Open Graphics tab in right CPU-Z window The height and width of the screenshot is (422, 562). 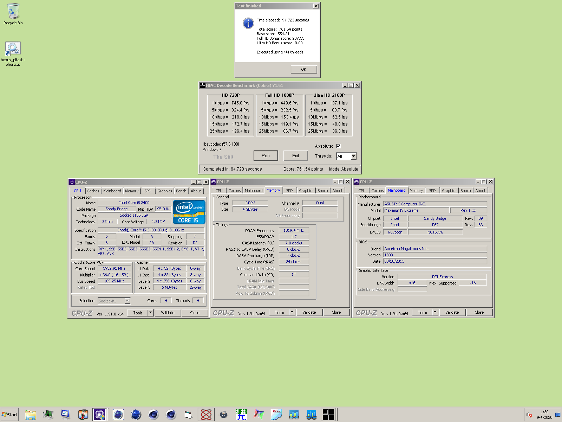[x=449, y=191]
